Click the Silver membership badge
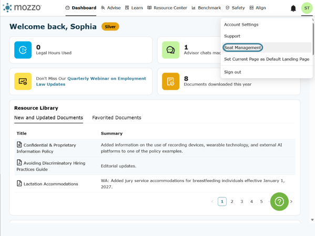 click(x=110, y=27)
